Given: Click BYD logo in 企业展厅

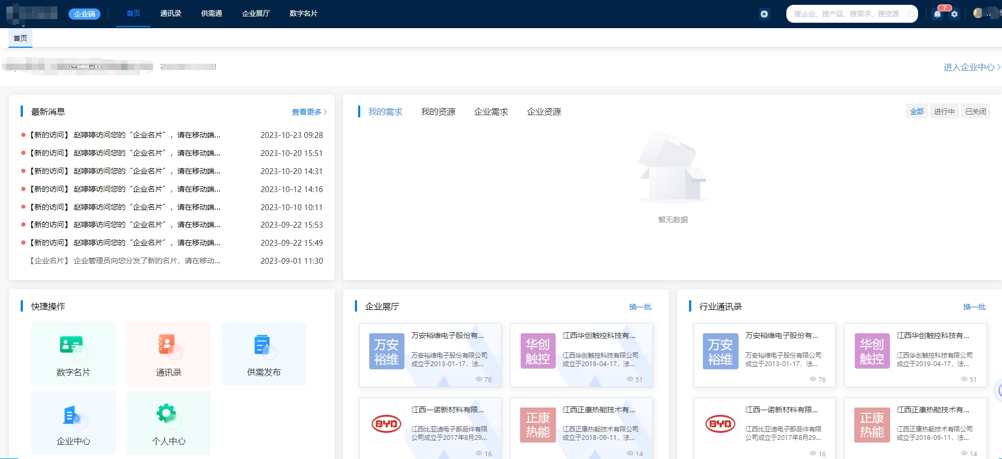Looking at the screenshot, I should (386, 424).
